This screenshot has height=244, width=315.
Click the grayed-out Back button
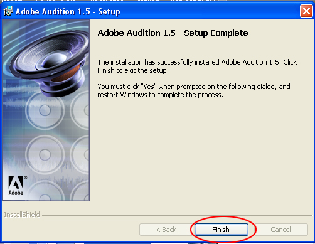(x=166, y=230)
